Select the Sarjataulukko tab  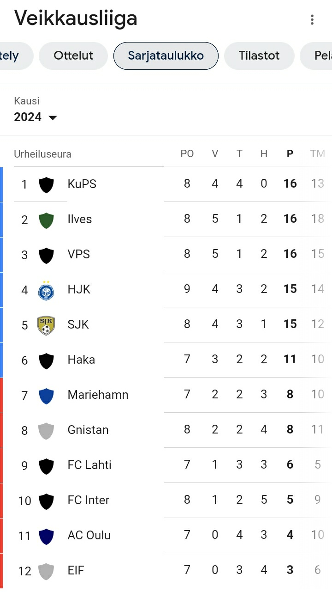pos(166,56)
